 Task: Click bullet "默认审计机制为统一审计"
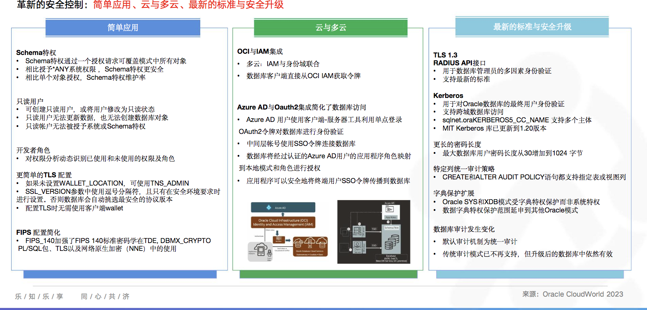[x=480, y=241]
